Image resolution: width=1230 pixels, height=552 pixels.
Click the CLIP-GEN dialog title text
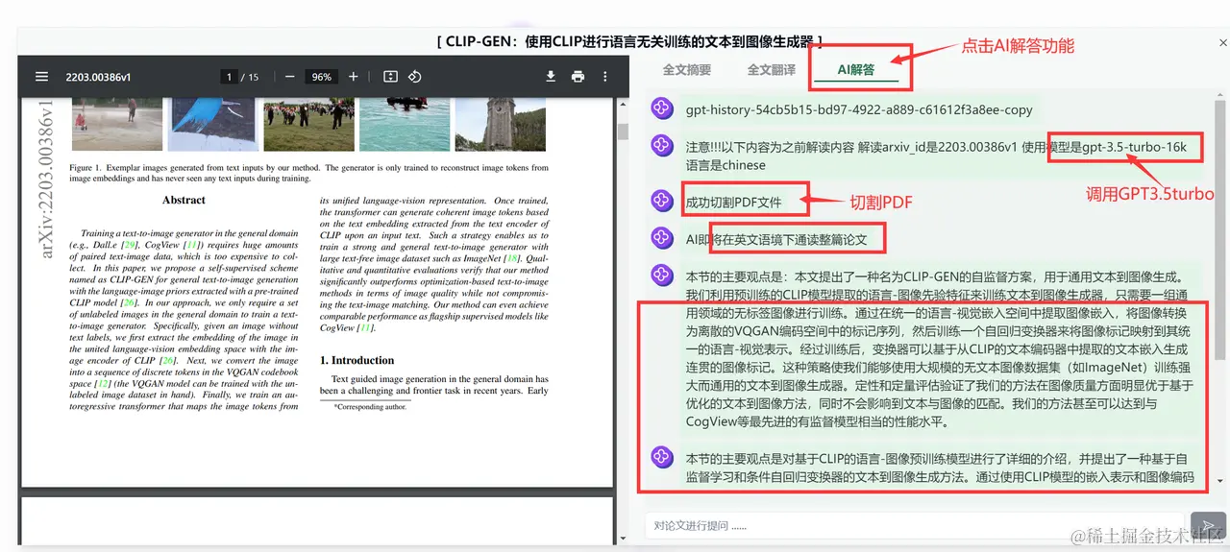click(629, 41)
